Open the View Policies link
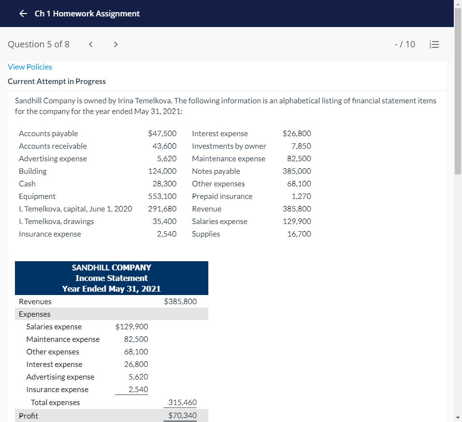This screenshot has height=422, width=462. 30,67
